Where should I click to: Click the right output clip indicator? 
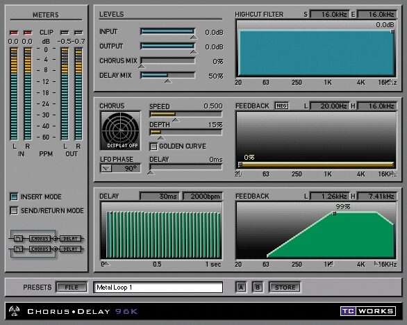point(78,33)
